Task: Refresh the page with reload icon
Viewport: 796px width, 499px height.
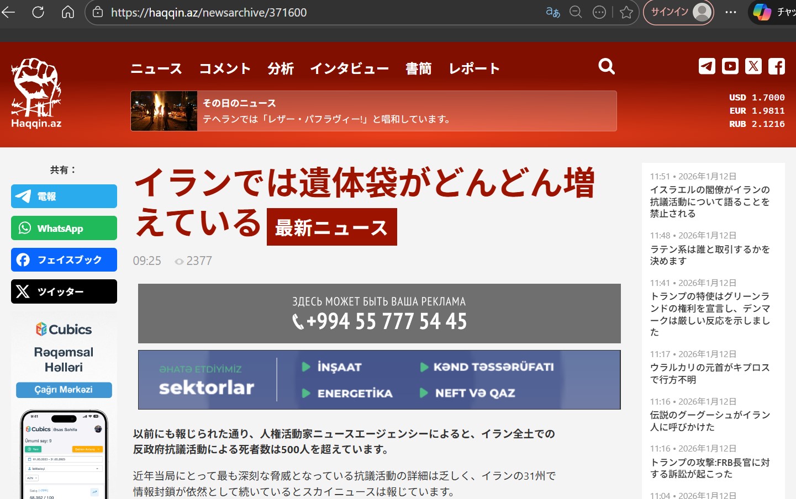Action: click(x=38, y=12)
